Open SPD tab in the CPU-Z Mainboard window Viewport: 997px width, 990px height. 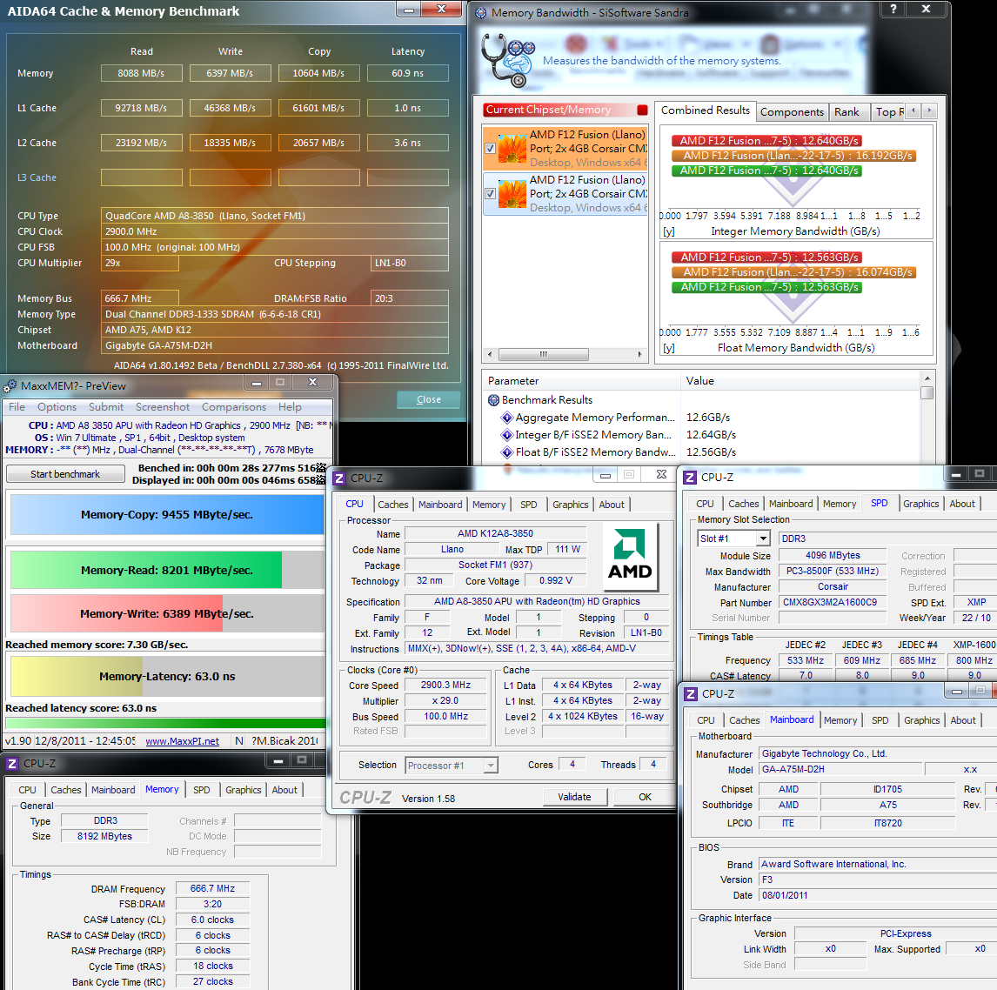point(880,720)
